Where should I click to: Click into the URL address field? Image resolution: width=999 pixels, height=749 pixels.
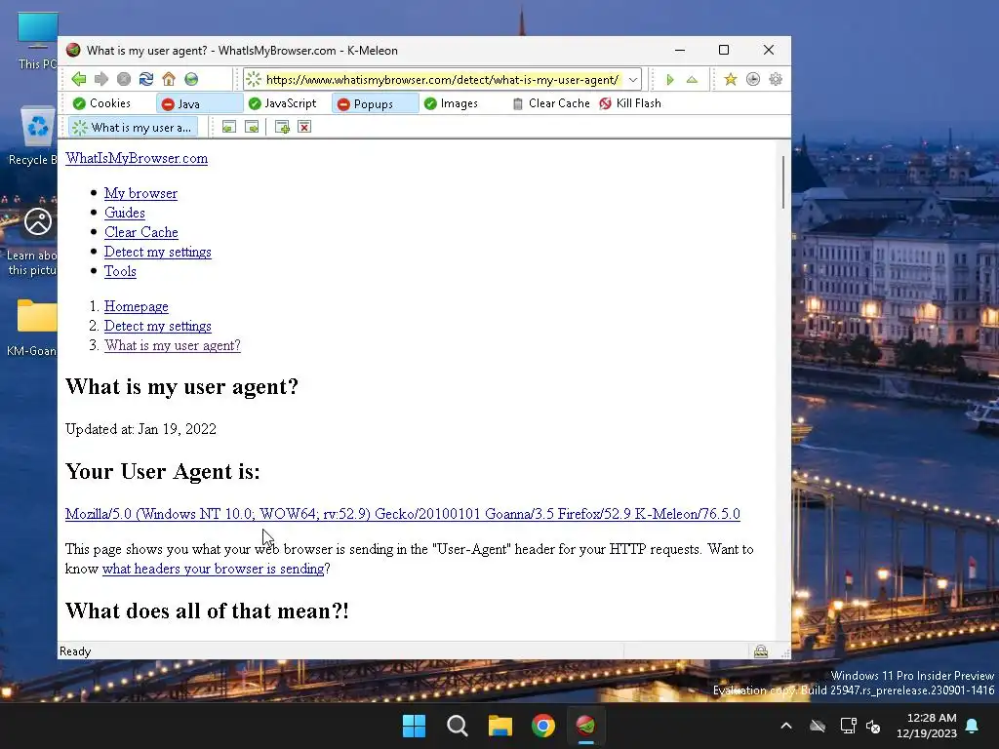point(443,80)
